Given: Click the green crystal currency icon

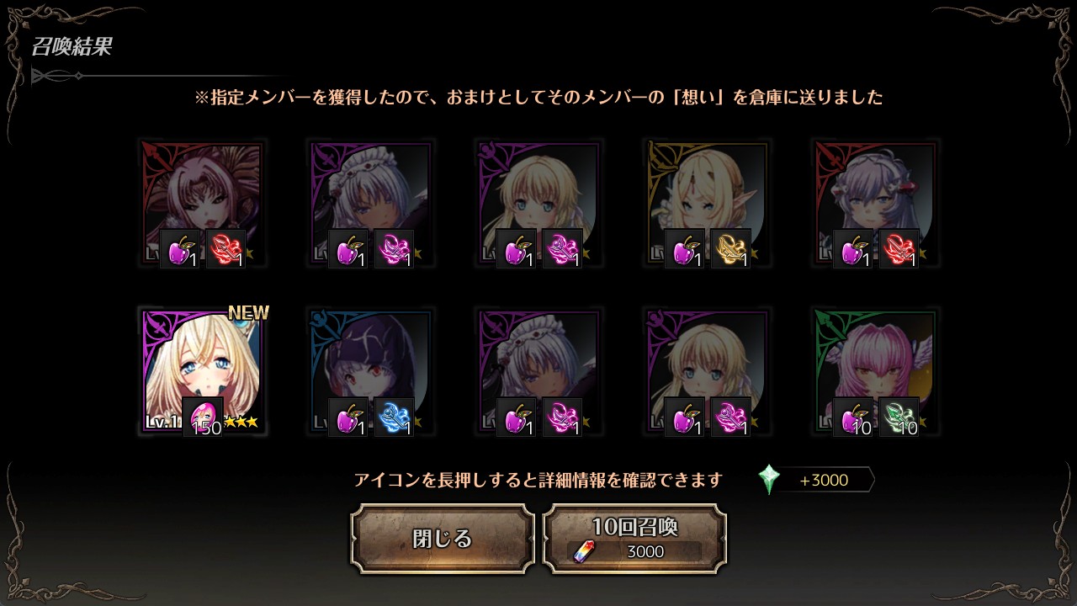Looking at the screenshot, I should 769,480.
